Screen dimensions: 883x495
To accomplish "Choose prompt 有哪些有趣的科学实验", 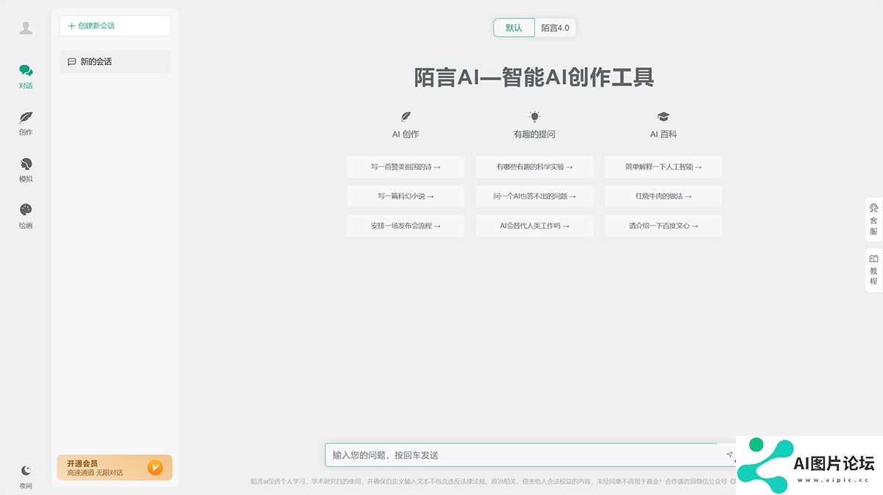I will point(535,167).
